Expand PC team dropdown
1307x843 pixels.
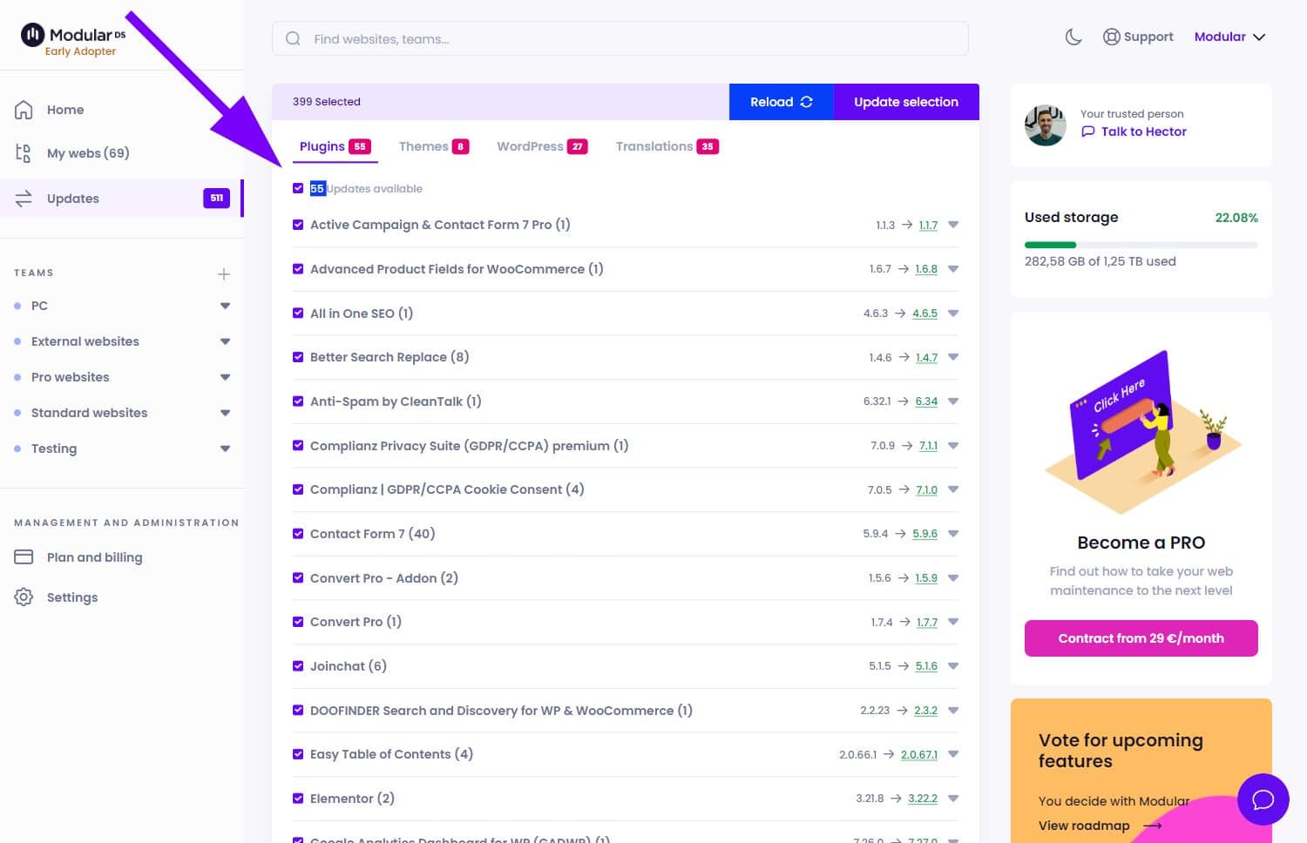pos(225,306)
